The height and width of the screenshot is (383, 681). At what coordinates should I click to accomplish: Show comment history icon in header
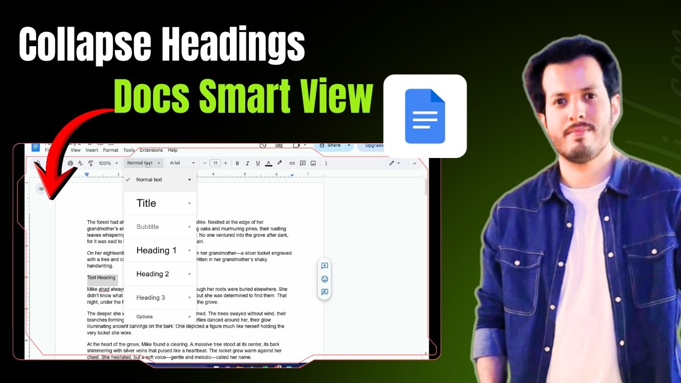279,145
